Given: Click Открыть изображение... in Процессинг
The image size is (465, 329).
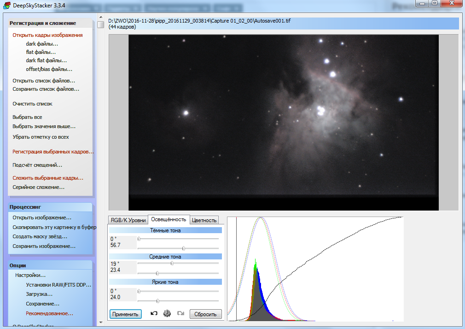Looking at the screenshot, I should click(42, 217).
